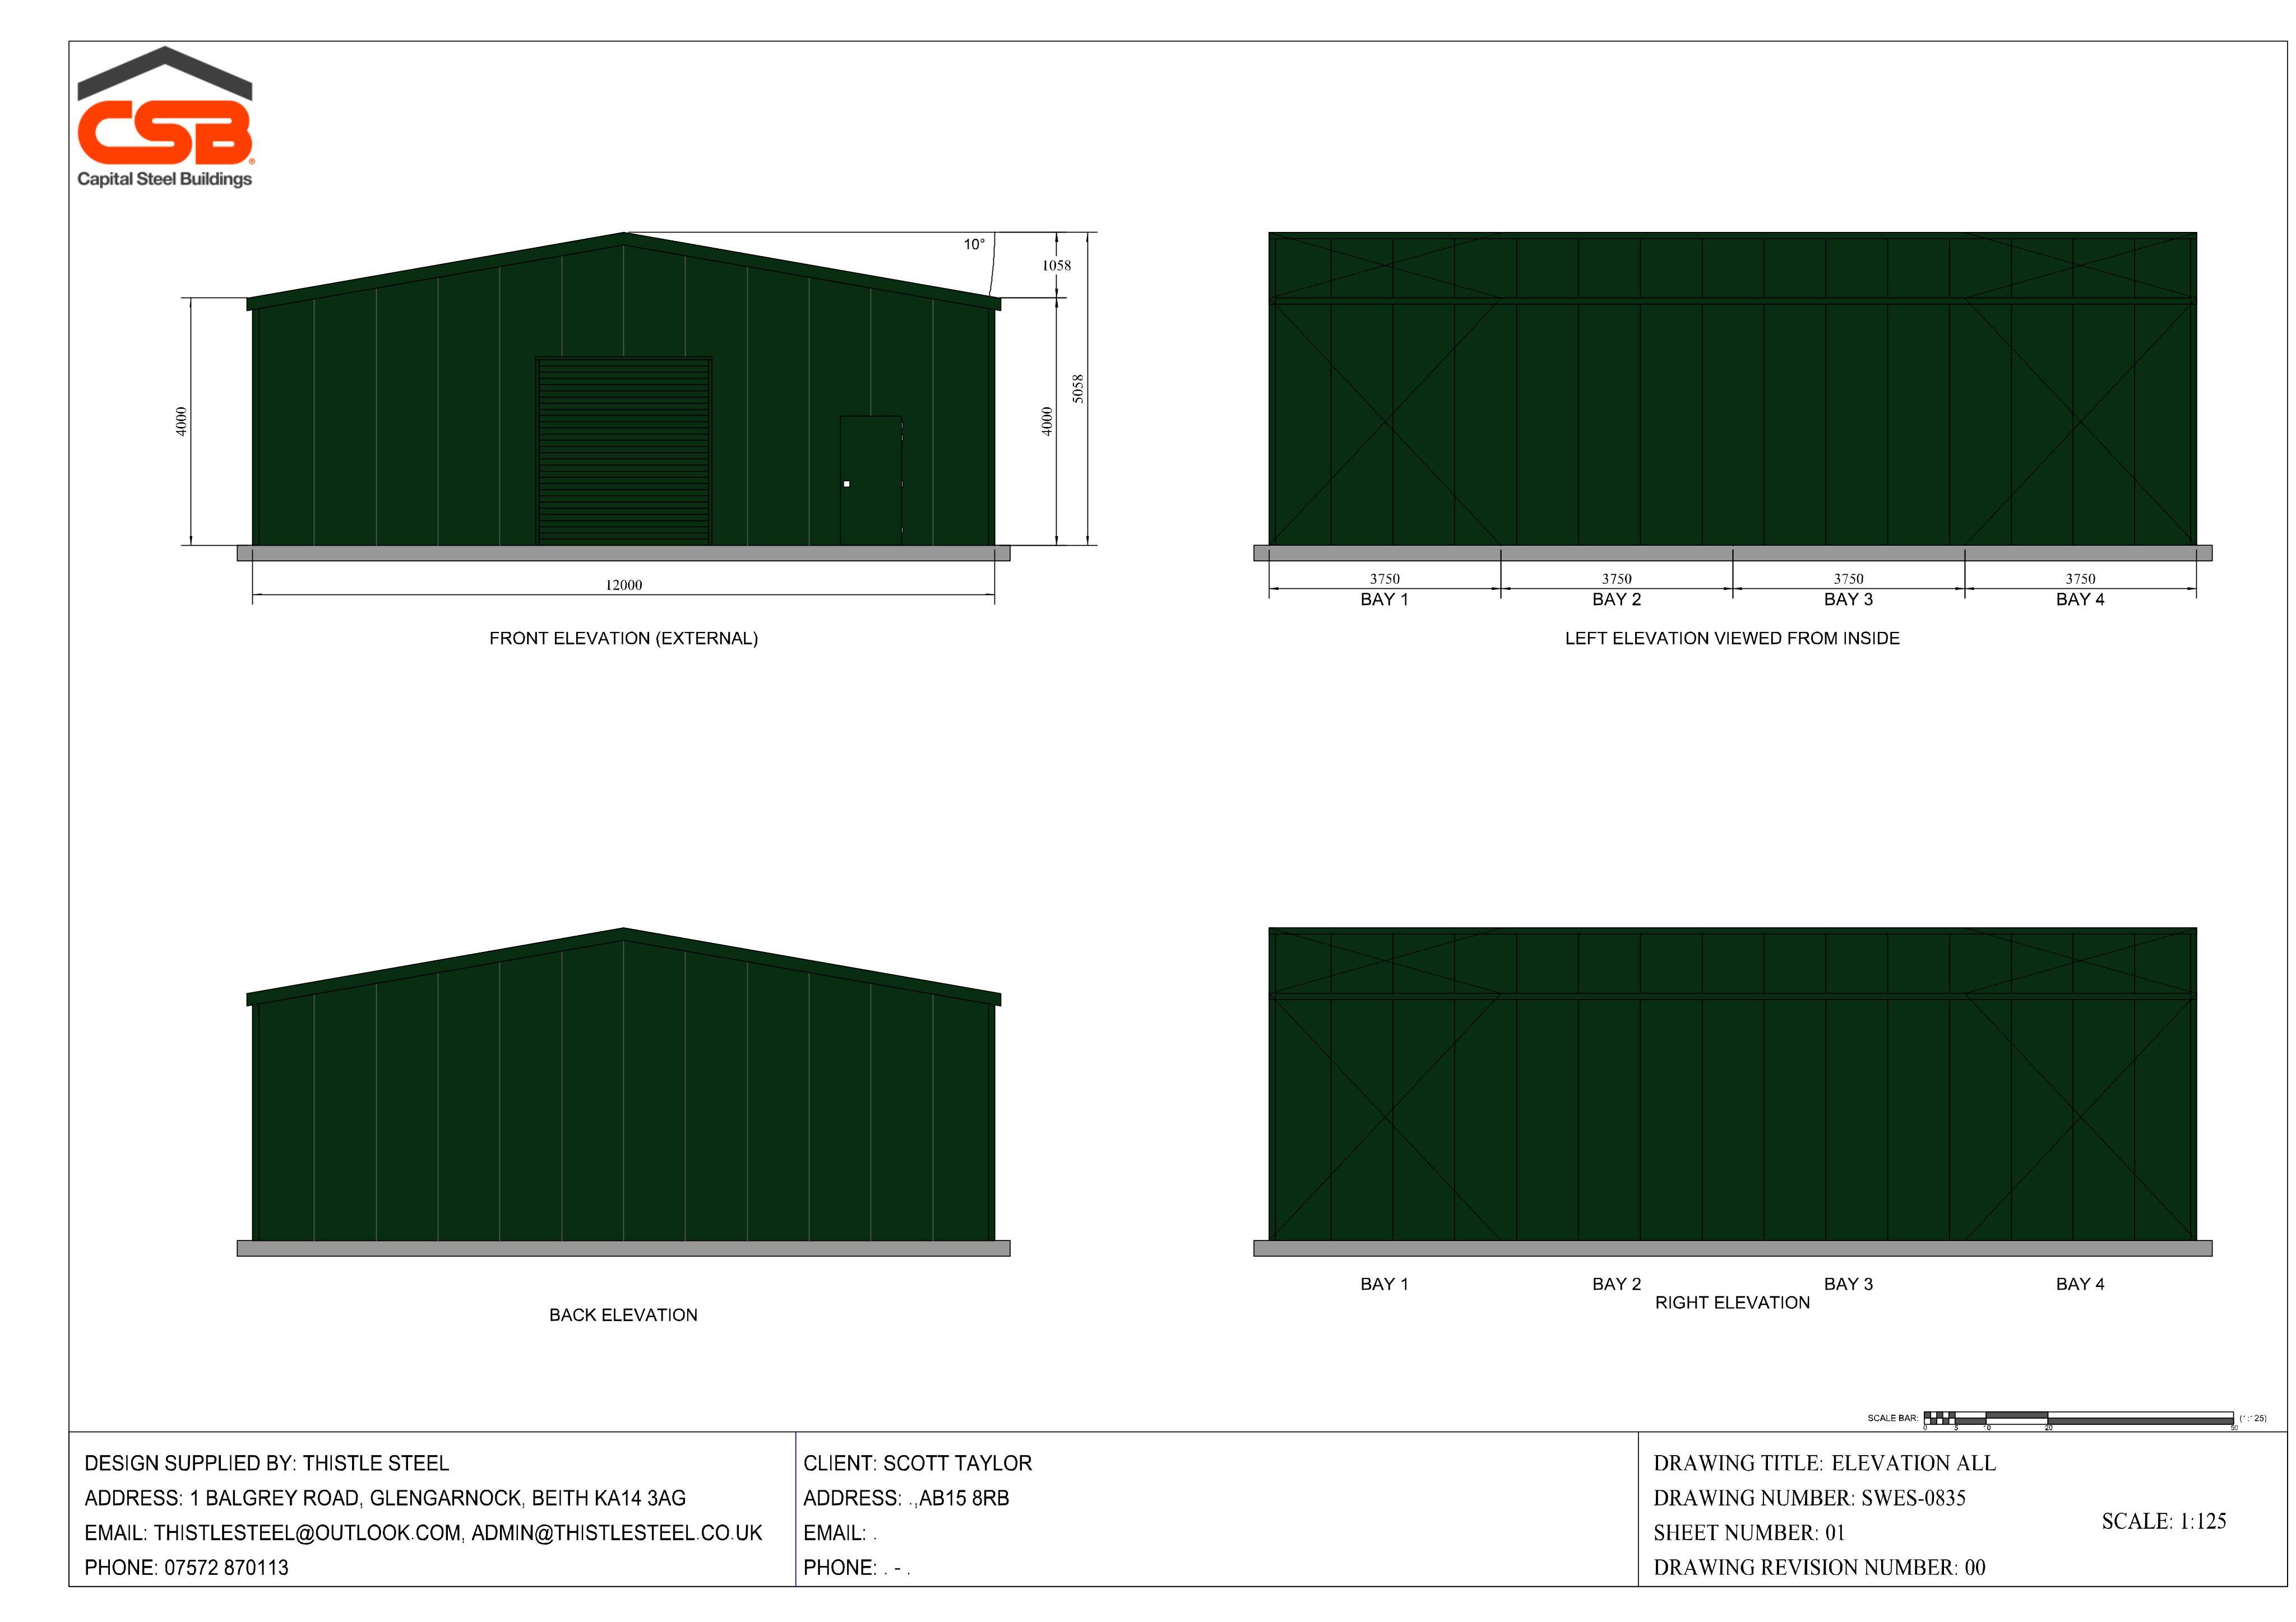Click the RIGHT ELEVATION caption

[x=1732, y=1303]
